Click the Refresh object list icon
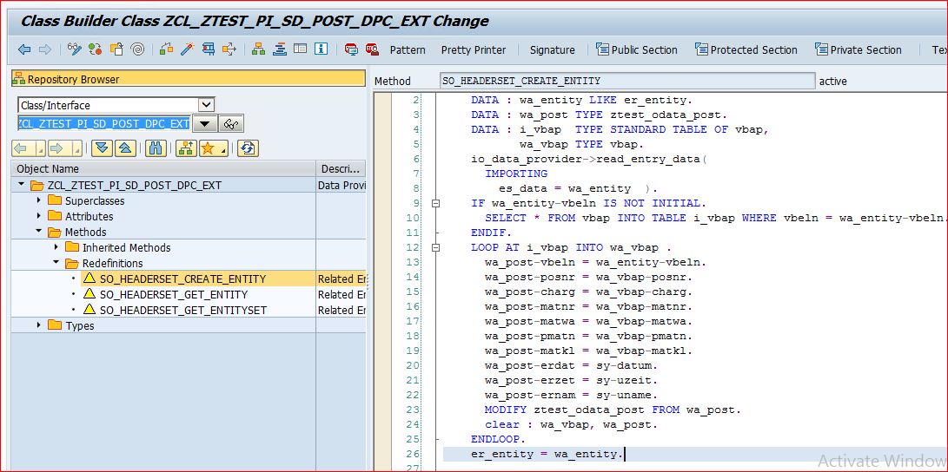 tap(248, 148)
